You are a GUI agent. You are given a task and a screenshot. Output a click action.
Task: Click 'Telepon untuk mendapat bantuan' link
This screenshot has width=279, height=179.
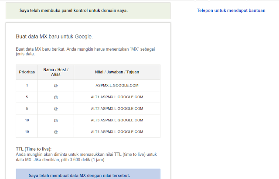[231, 10]
